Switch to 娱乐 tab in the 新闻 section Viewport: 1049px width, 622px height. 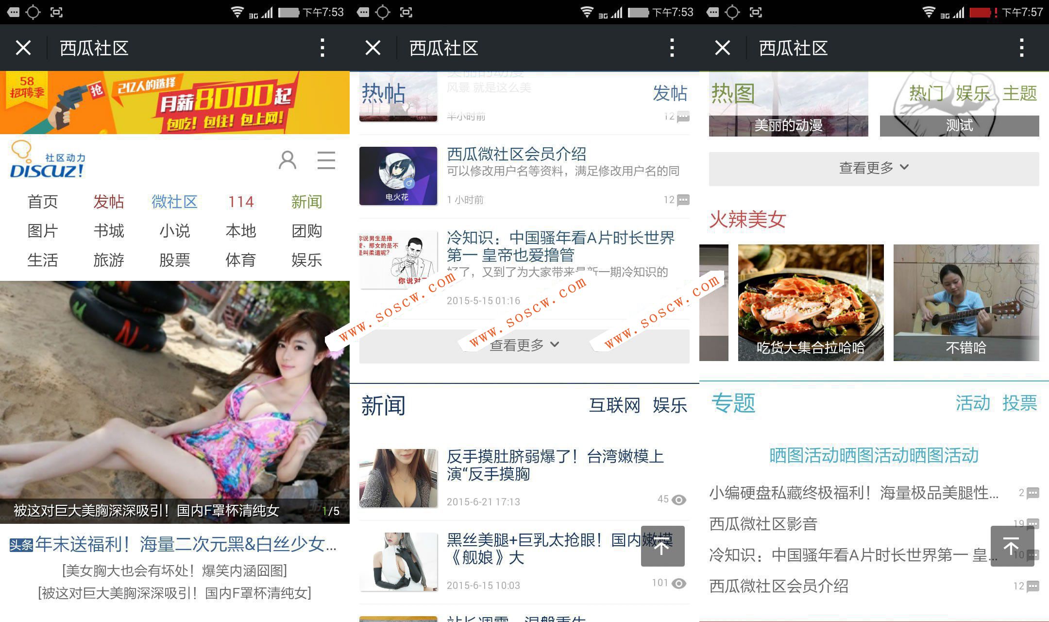tap(670, 405)
